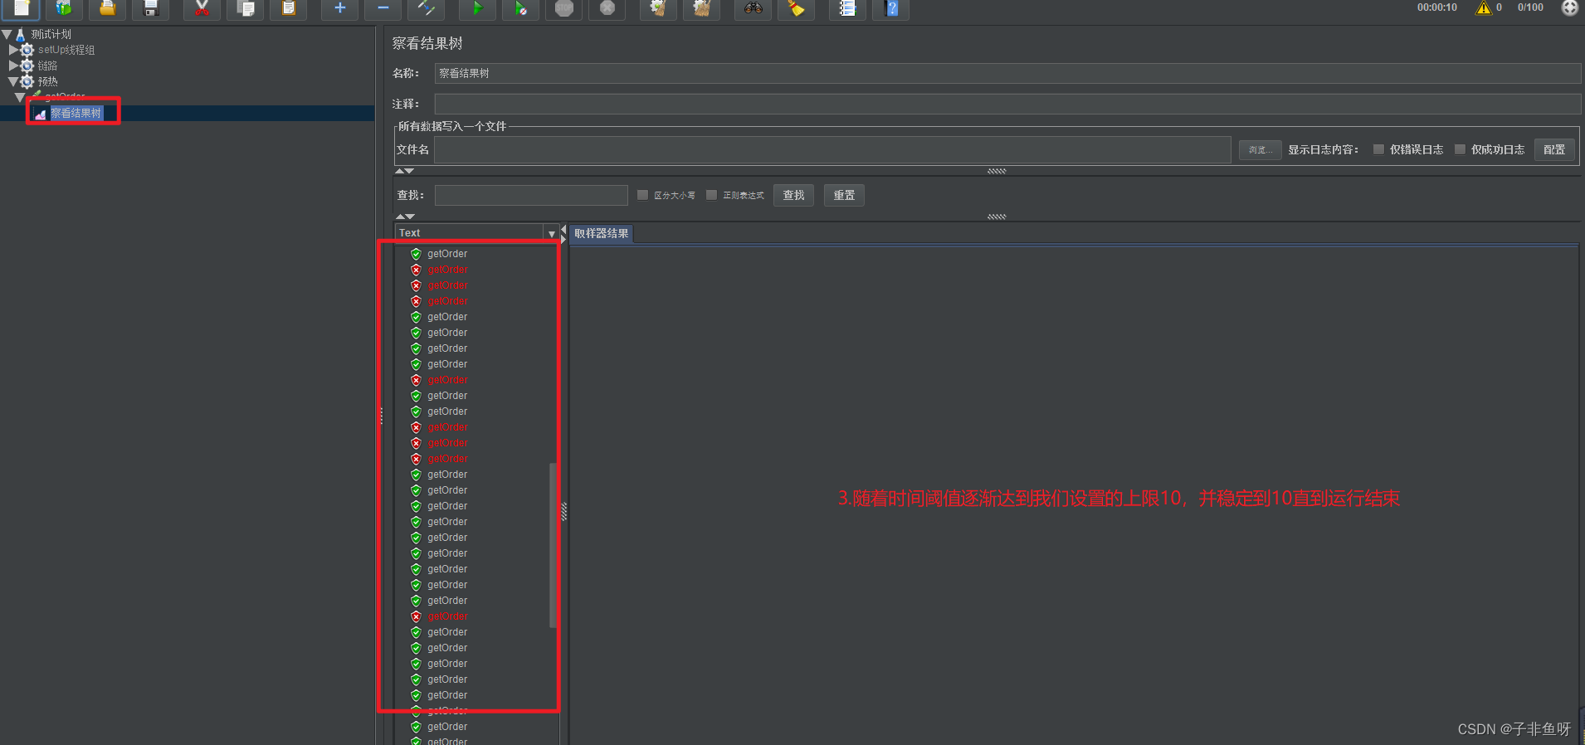Click the Shutdown threads icon
The width and height of the screenshot is (1585, 745).
click(x=607, y=8)
